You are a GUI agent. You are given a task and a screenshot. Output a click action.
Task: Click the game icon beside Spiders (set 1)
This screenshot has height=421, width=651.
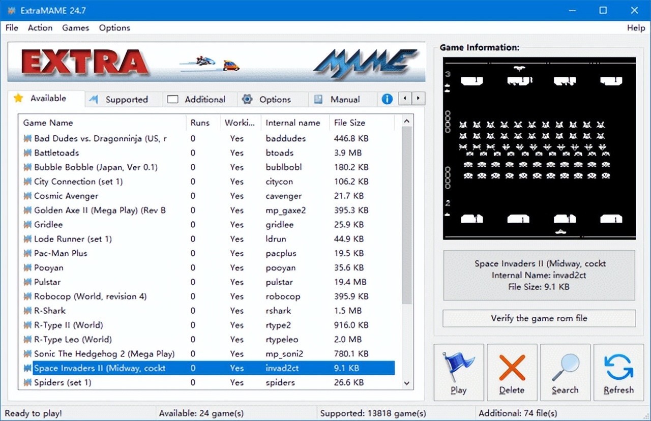(27, 382)
